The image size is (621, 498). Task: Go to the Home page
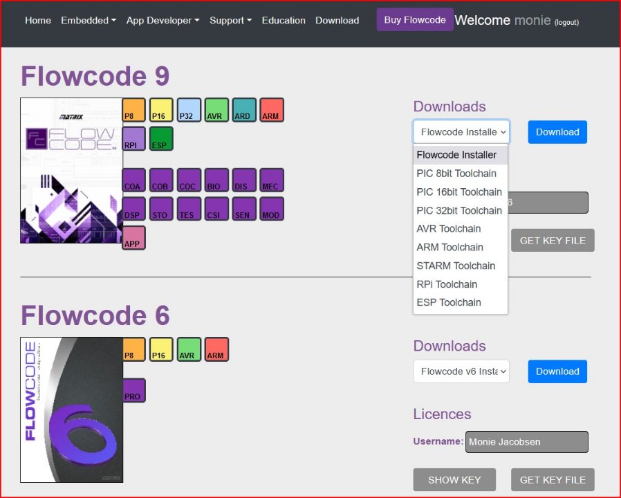[37, 20]
